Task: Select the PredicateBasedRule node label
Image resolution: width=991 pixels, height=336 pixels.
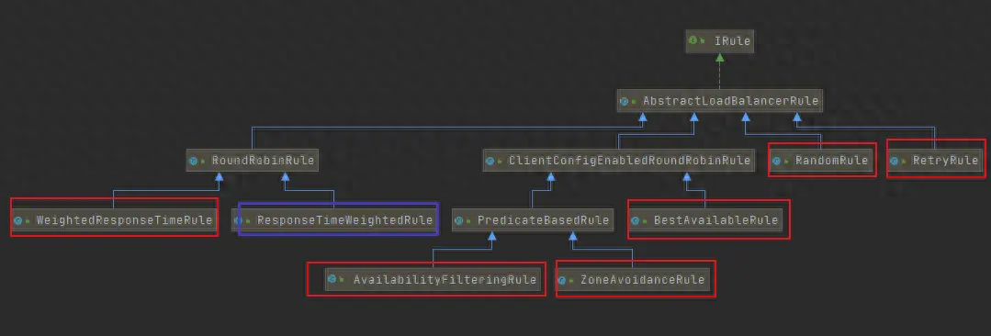Action: coord(543,220)
